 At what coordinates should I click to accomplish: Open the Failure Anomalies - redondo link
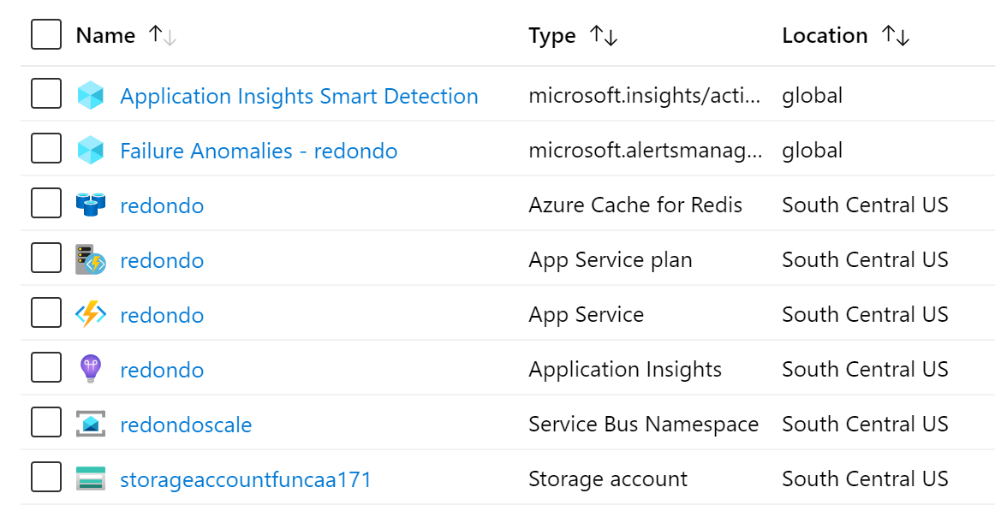(x=259, y=151)
